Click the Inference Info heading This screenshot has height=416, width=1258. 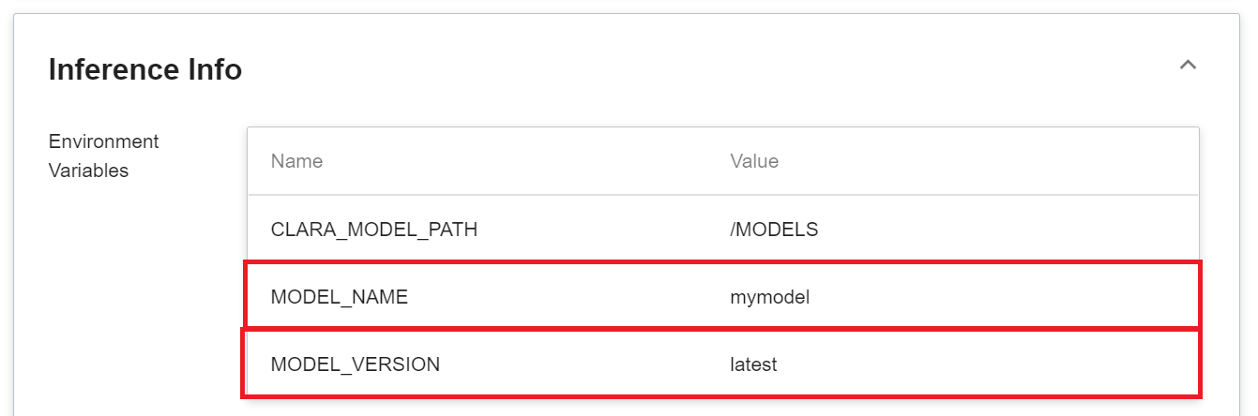pyautogui.click(x=145, y=69)
